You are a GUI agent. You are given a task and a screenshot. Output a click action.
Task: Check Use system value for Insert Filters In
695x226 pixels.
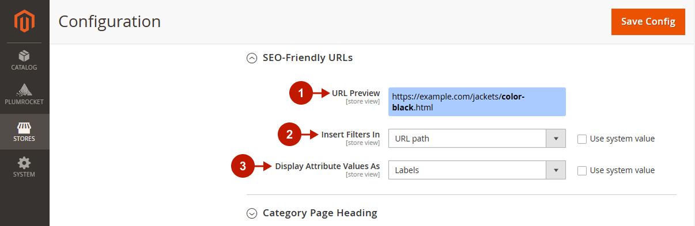point(582,139)
